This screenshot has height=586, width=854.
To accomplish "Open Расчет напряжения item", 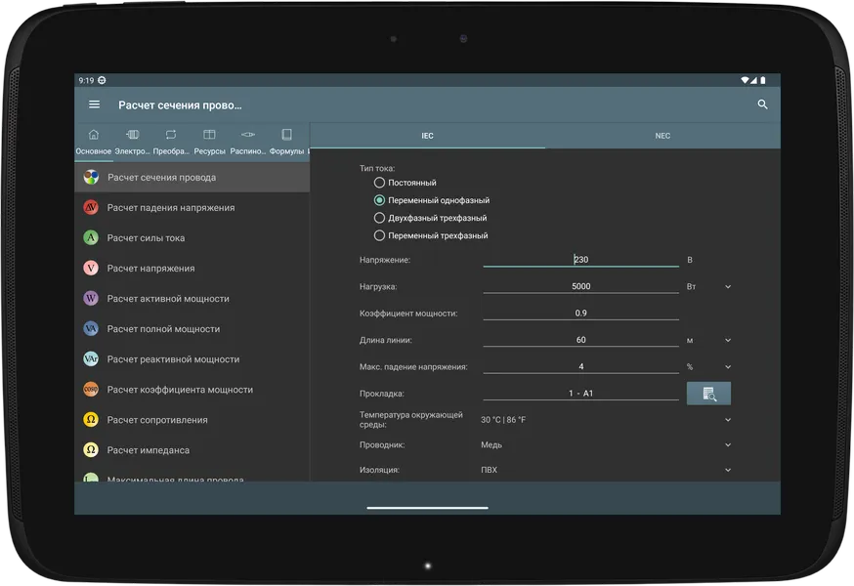I will coord(192,268).
